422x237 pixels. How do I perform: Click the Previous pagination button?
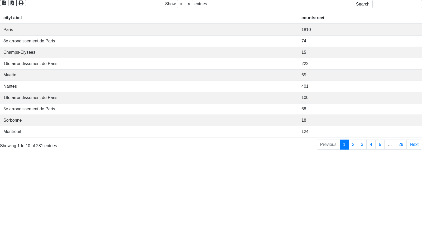point(328,145)
